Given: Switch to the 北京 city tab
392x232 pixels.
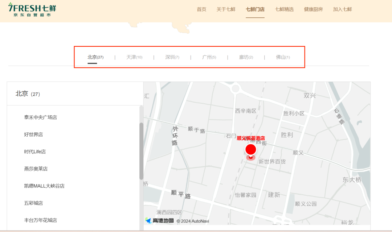Looking at the screenshot, I should pyautogui.click(x=95, y=57).
